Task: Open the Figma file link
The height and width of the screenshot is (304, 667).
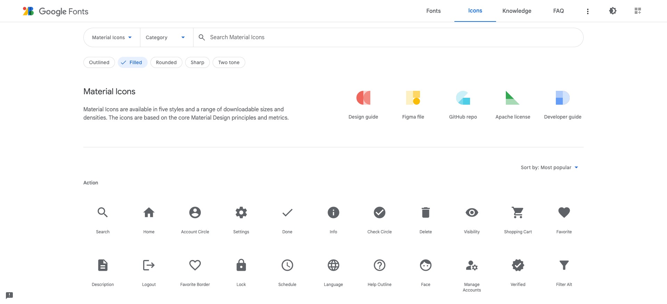Action: pos(413,105)
